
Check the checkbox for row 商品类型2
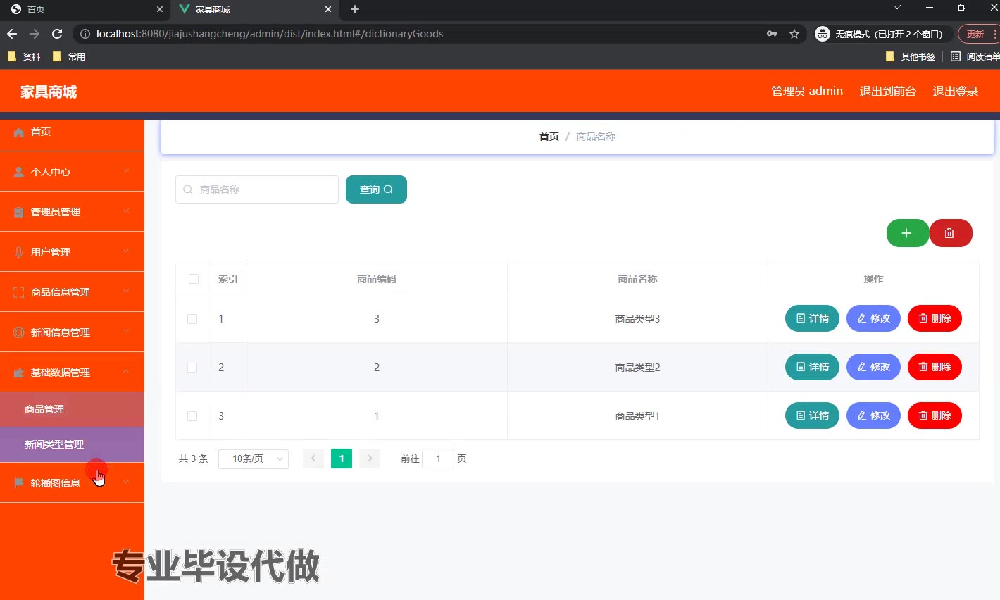click(x=192, y=368)
